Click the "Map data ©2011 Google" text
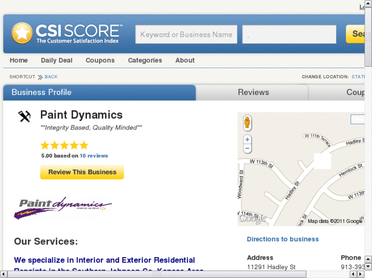 [x=335, y=221]
